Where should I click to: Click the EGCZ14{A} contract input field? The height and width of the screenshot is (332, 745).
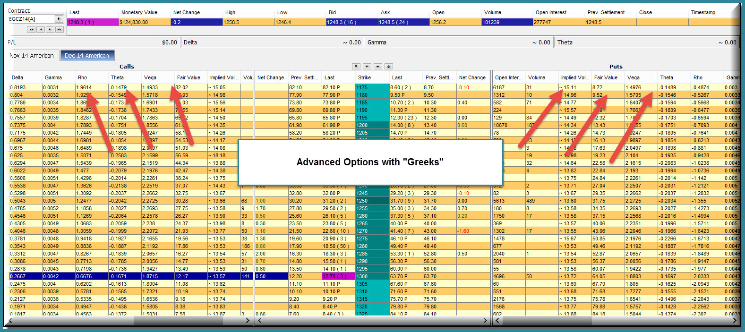(x=31, y=19)
